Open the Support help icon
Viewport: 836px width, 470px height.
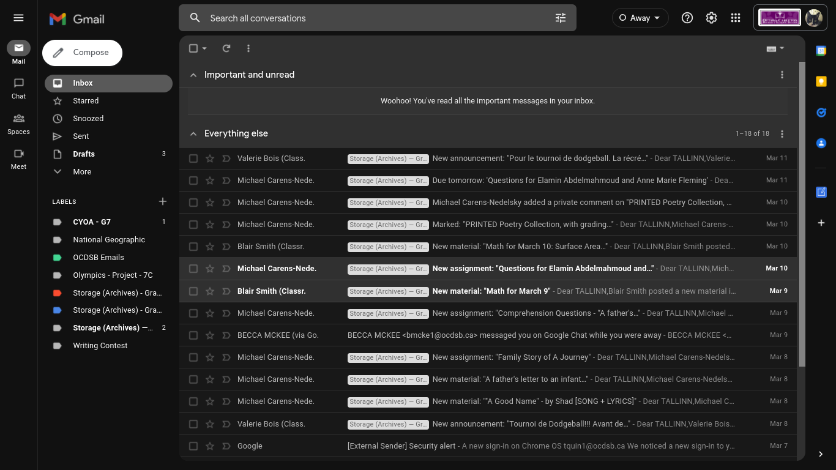(x=687, y=18)
